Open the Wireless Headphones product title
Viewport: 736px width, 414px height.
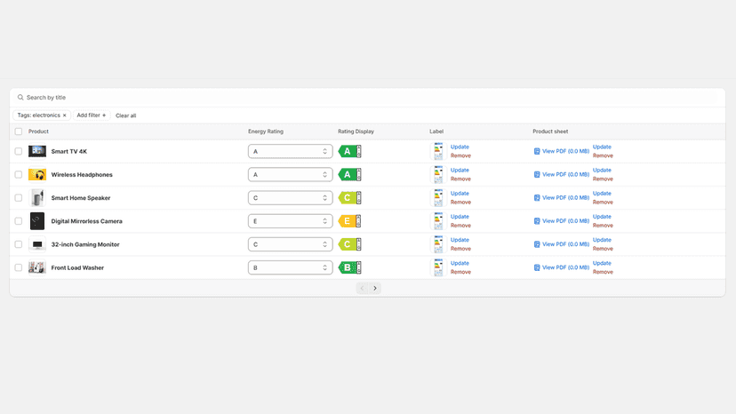(82, 175)
